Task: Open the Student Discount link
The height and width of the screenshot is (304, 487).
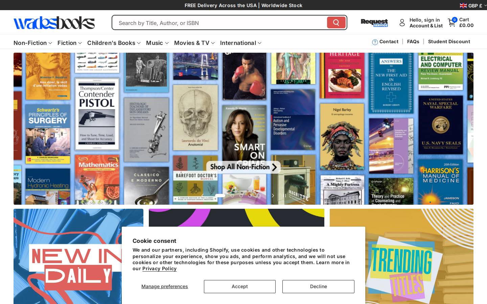Action: pos(449,42)
